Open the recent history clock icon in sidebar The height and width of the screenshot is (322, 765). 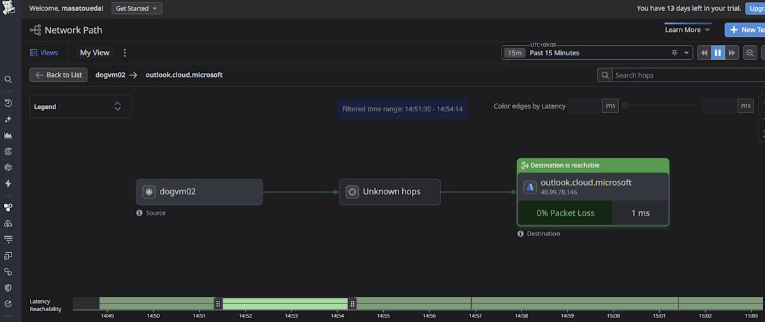(8, 103)
